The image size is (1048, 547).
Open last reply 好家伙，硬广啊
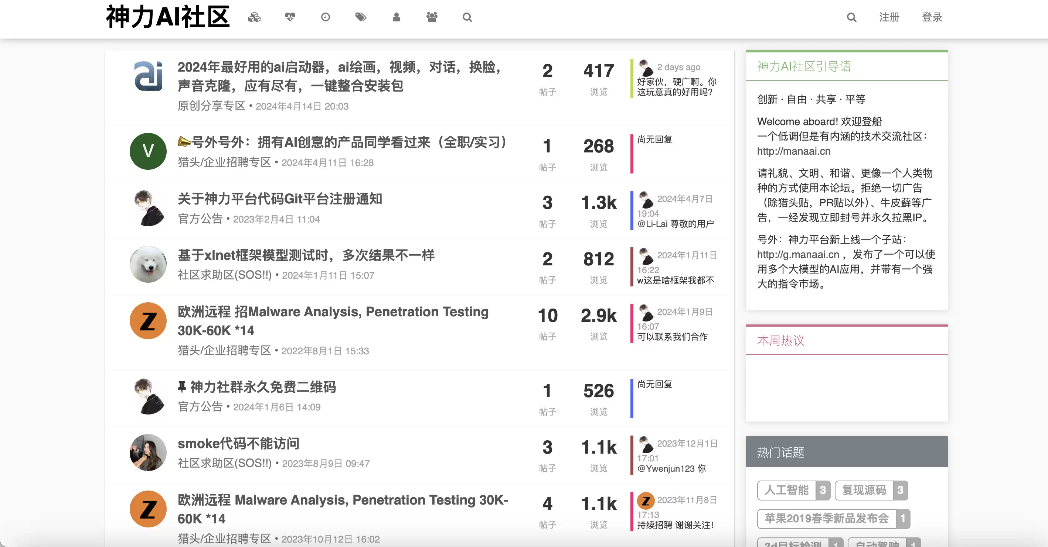point(677,87)
